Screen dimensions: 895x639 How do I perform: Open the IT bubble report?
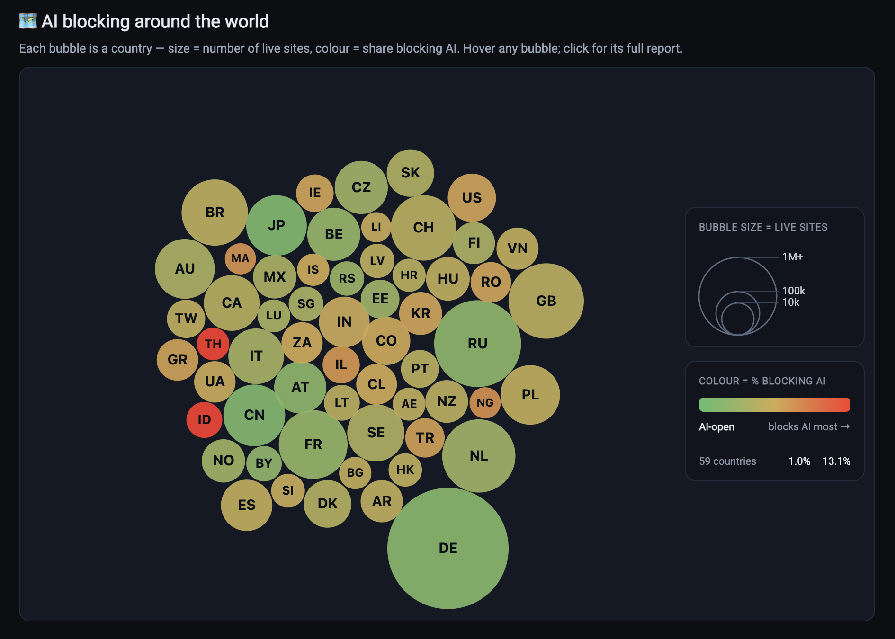click(256, 356)
